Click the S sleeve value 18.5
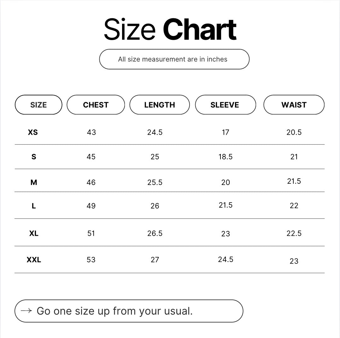 [x=226, y=157]
